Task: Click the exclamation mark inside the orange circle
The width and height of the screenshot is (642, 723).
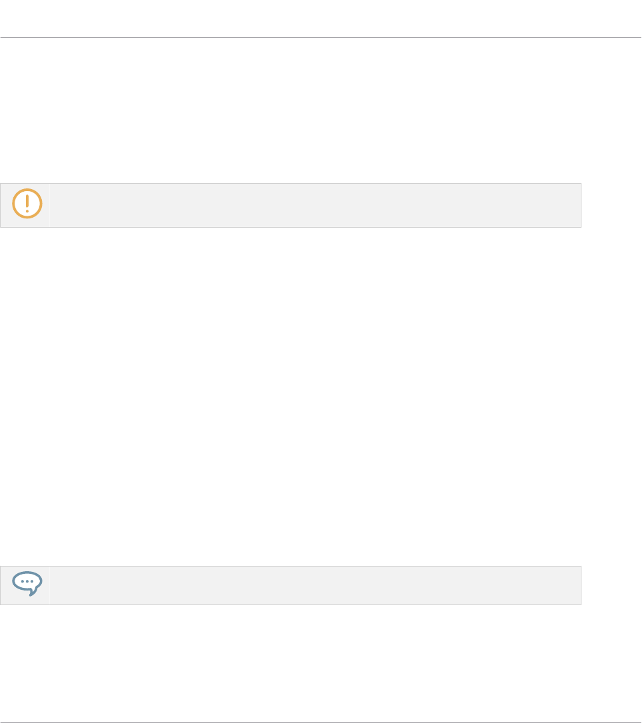Action: (27, 203)
